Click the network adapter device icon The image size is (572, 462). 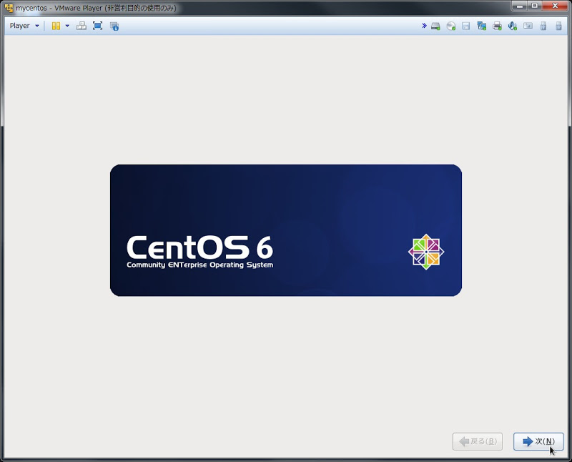click(481, 26)
